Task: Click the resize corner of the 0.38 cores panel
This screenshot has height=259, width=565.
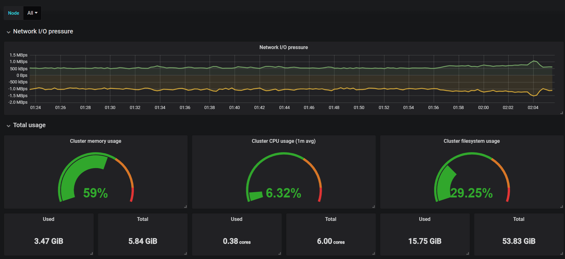Action: [279, 253]
